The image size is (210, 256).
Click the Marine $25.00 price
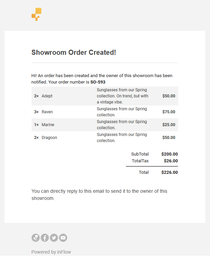[169, 125]
